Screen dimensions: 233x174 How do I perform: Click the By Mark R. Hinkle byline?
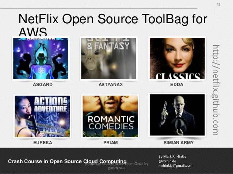[x=172, y=157]
